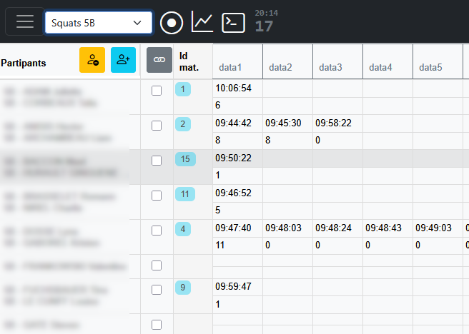This screenshot has width=469, height=334.
Task: Select the cell with time 09:59:47
Action: tap(237, 287)
